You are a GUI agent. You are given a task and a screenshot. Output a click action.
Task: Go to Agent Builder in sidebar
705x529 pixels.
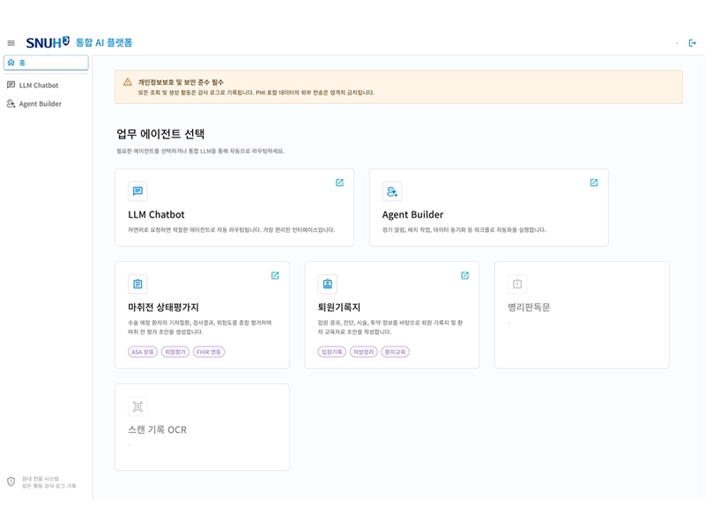coord(40,104)
